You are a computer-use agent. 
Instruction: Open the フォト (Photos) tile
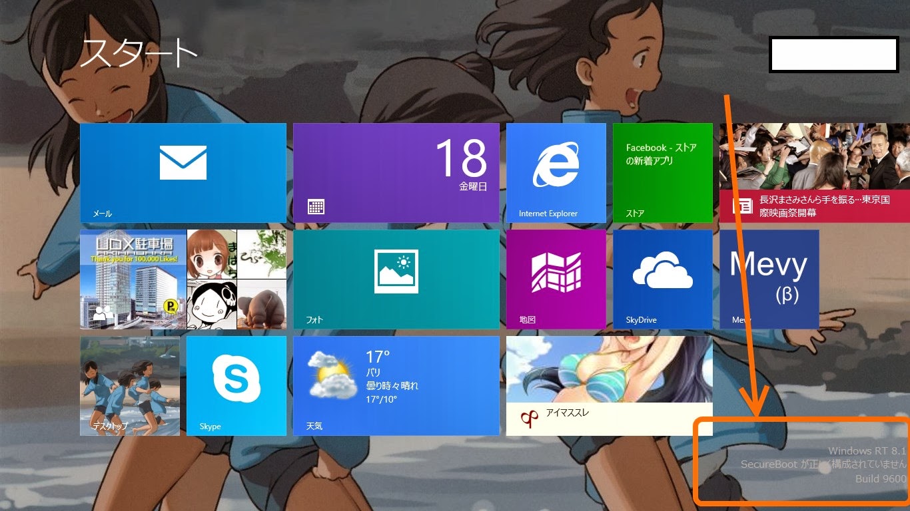pyautogui.click(x=396, y=279)
